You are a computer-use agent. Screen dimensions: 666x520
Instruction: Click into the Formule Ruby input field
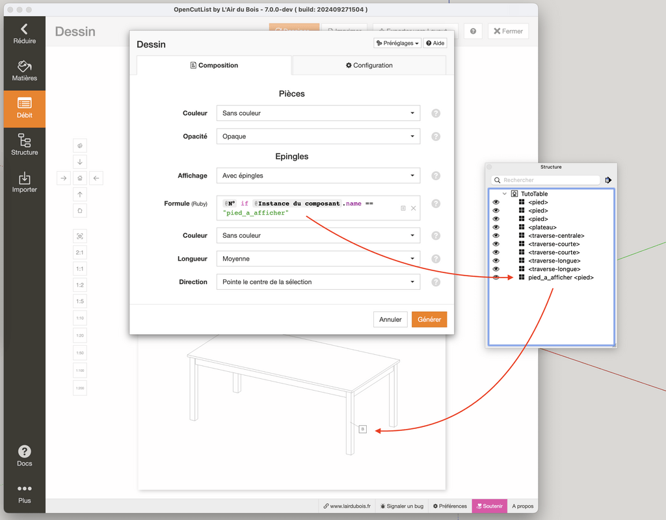tap(318, 208)
